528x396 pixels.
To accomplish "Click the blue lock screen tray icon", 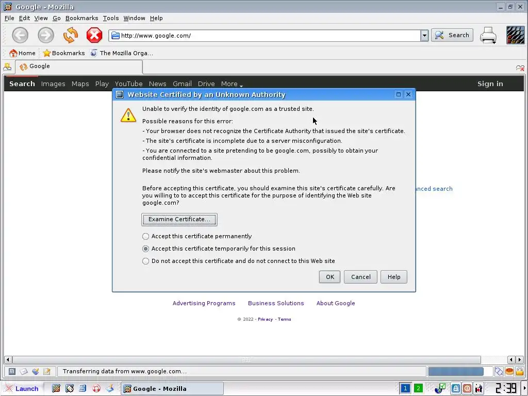I will click(456, 388).
